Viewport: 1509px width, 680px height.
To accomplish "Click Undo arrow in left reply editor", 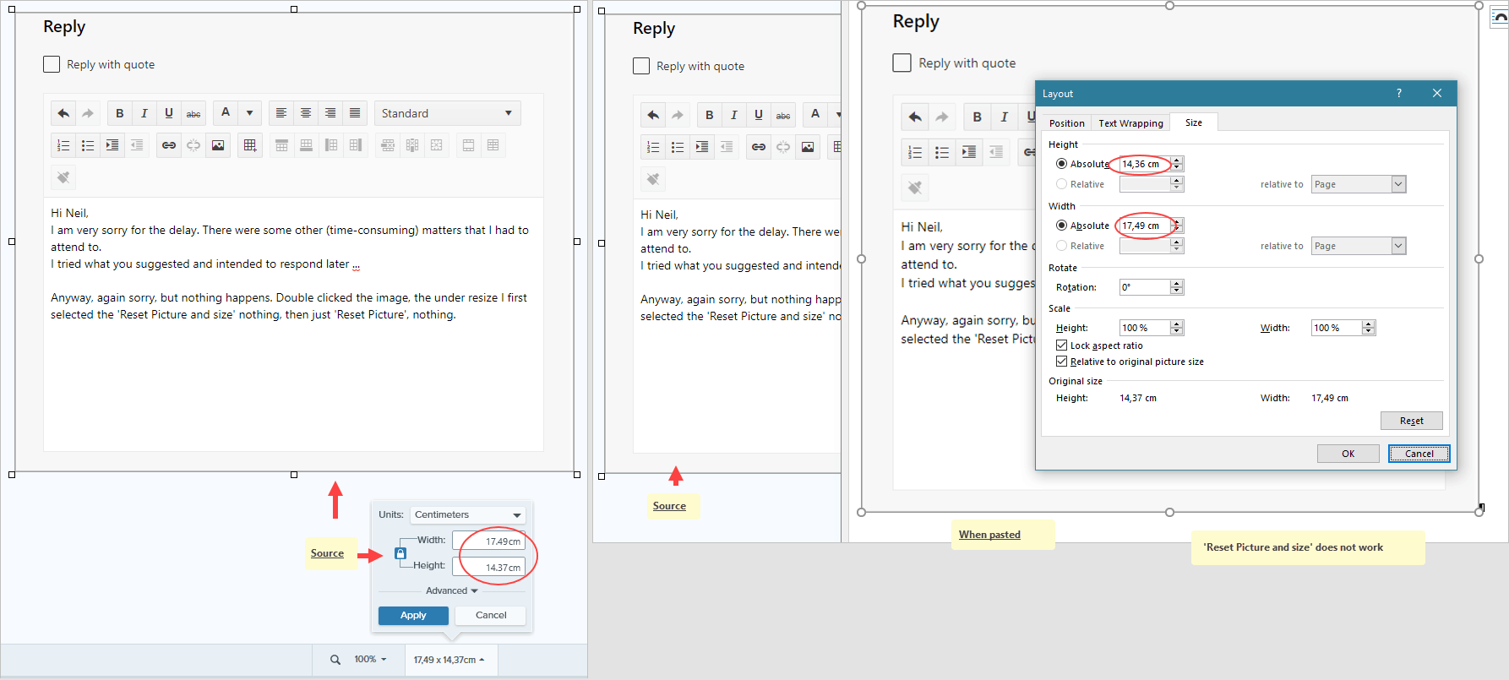I will coord(63,113).
